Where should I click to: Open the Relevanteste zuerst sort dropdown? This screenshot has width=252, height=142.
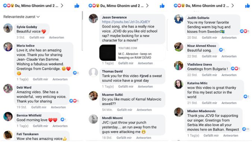[21, 17]
